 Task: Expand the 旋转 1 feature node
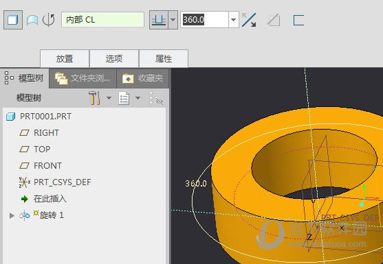[x=11, y=215]
